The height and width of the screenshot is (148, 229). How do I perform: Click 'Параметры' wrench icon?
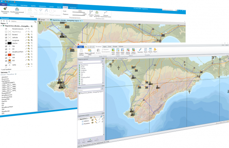(x=140, y=50)
